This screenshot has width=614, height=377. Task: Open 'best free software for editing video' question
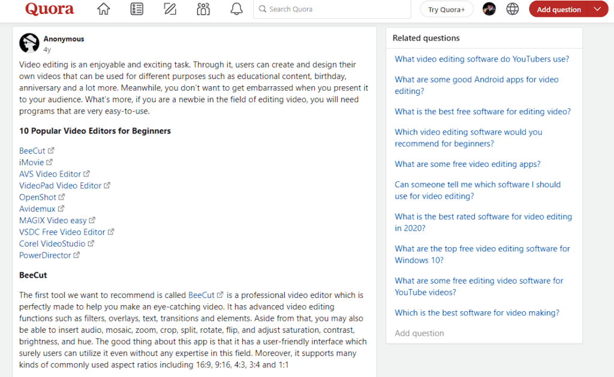tap(483, 111)
